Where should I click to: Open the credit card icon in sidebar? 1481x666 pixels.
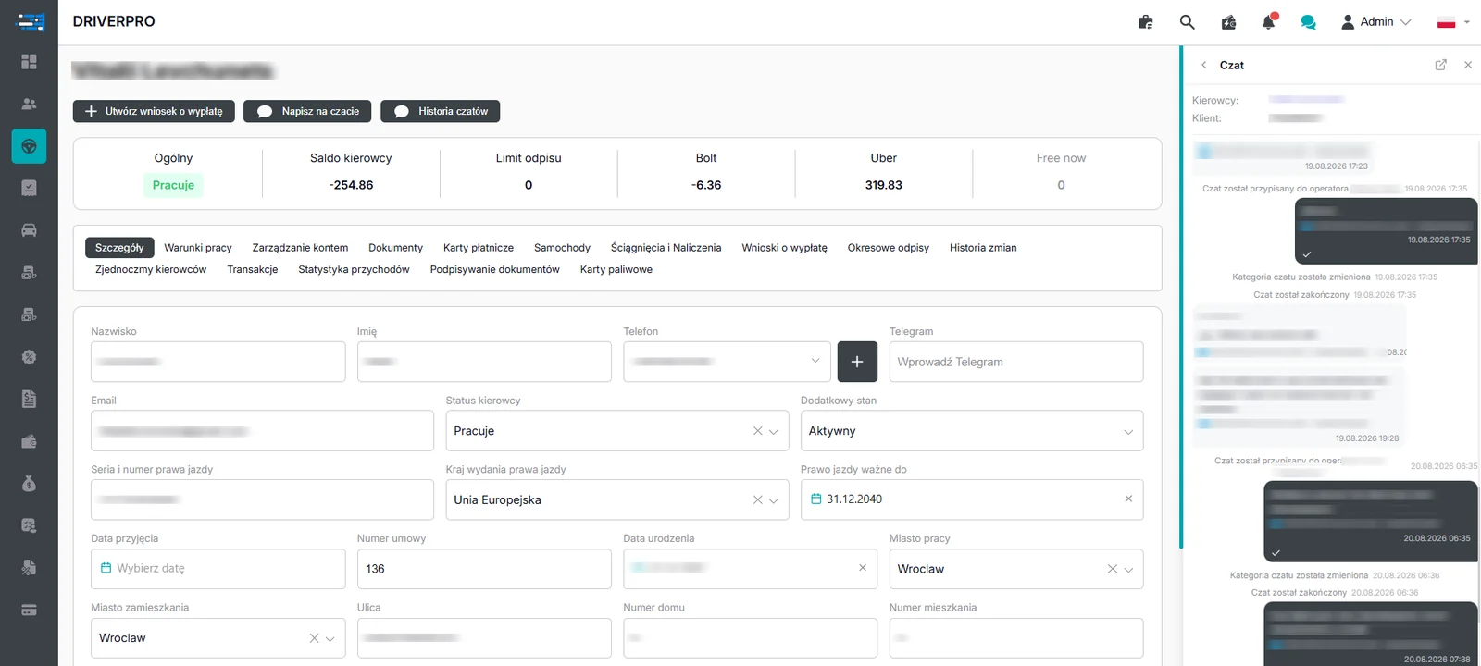click(x=29, y=610)
